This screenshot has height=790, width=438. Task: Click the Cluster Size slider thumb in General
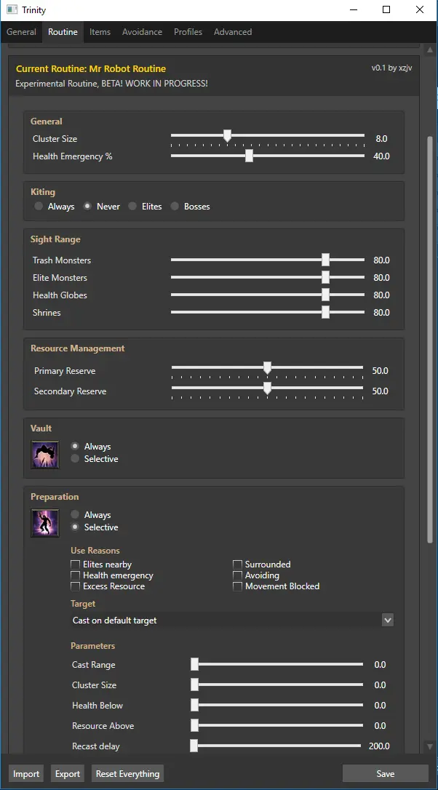(x=227, y=136)
